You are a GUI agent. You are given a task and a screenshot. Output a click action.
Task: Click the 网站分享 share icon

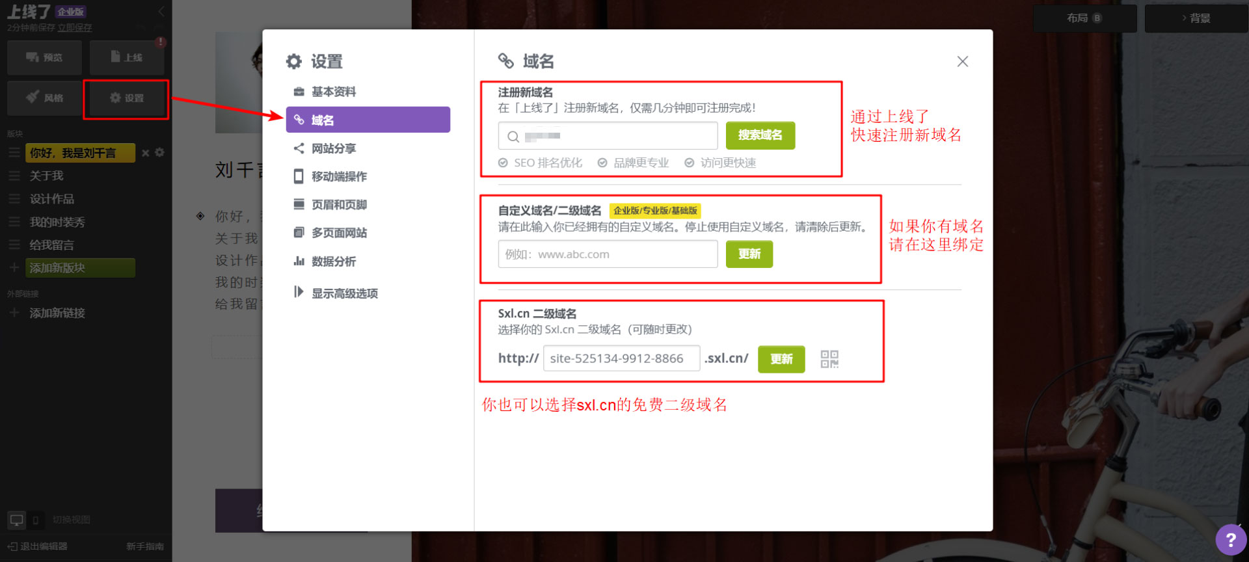[x=299, y=148]
